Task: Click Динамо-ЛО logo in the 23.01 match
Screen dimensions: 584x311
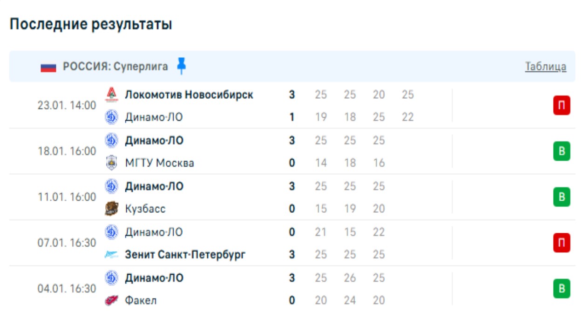Action: tap(111, 117)
